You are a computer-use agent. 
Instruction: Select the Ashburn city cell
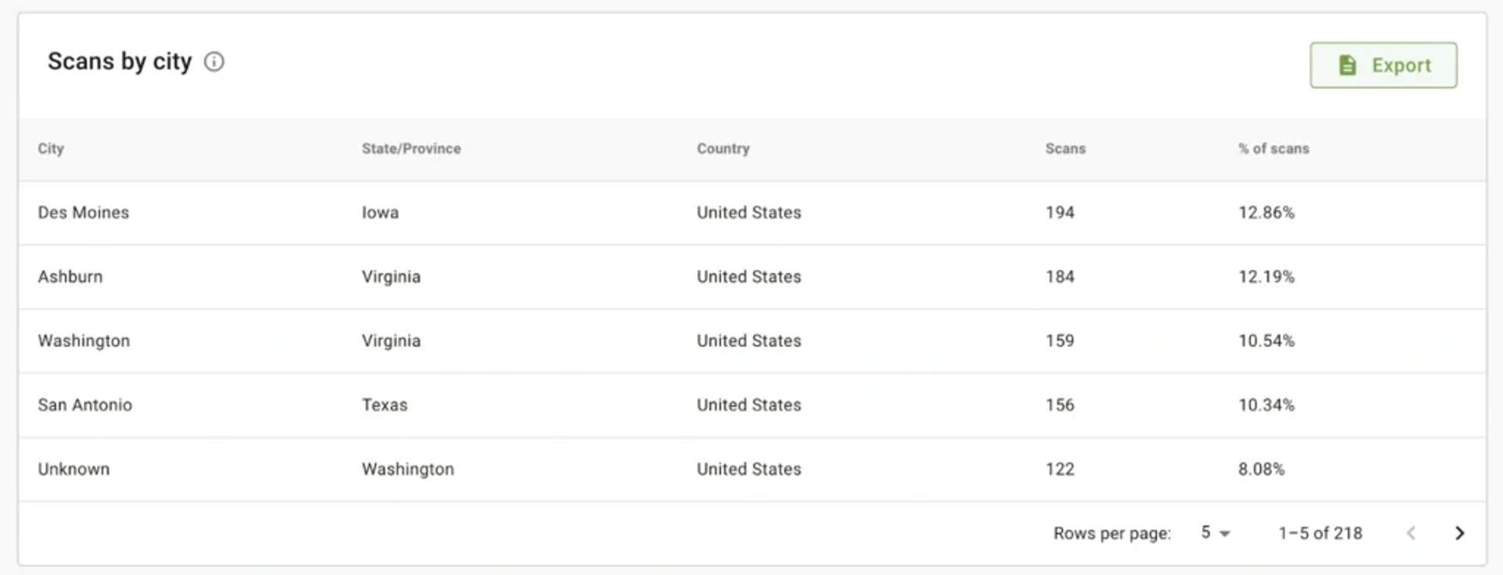(70, 277)
